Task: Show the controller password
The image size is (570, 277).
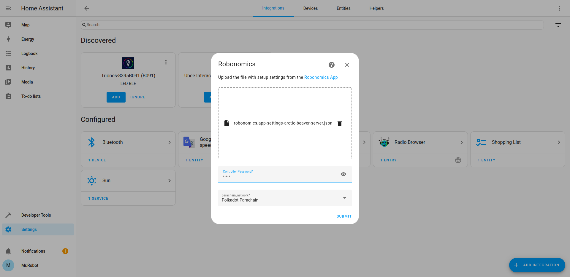Action: click(343, 174)
